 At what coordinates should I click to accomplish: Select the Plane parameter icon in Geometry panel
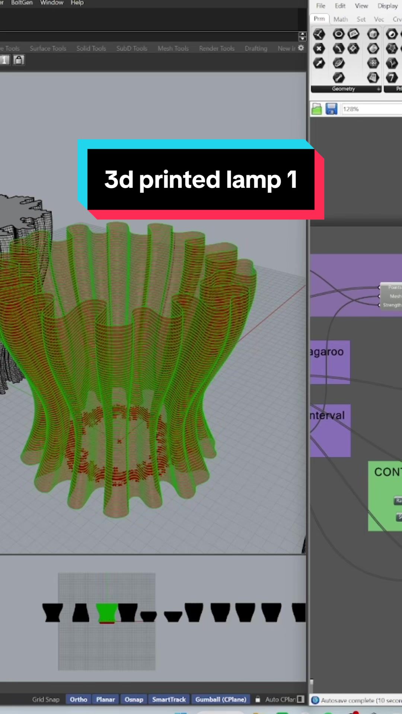319,34
